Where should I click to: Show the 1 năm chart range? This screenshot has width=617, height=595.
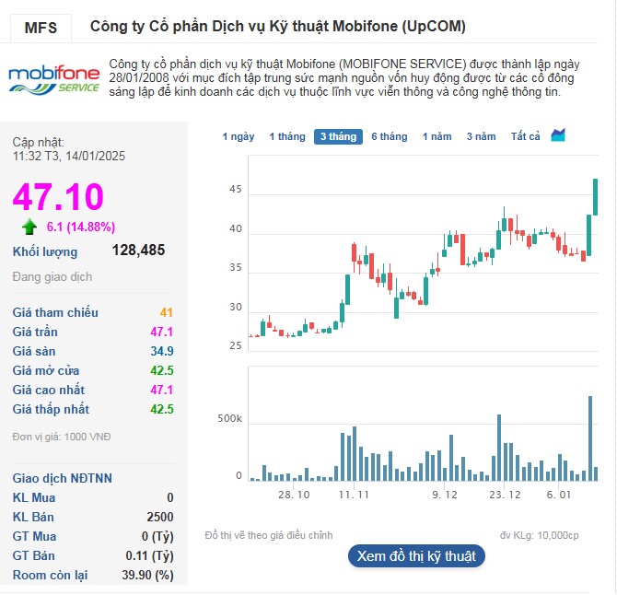(x=437, y=136)
